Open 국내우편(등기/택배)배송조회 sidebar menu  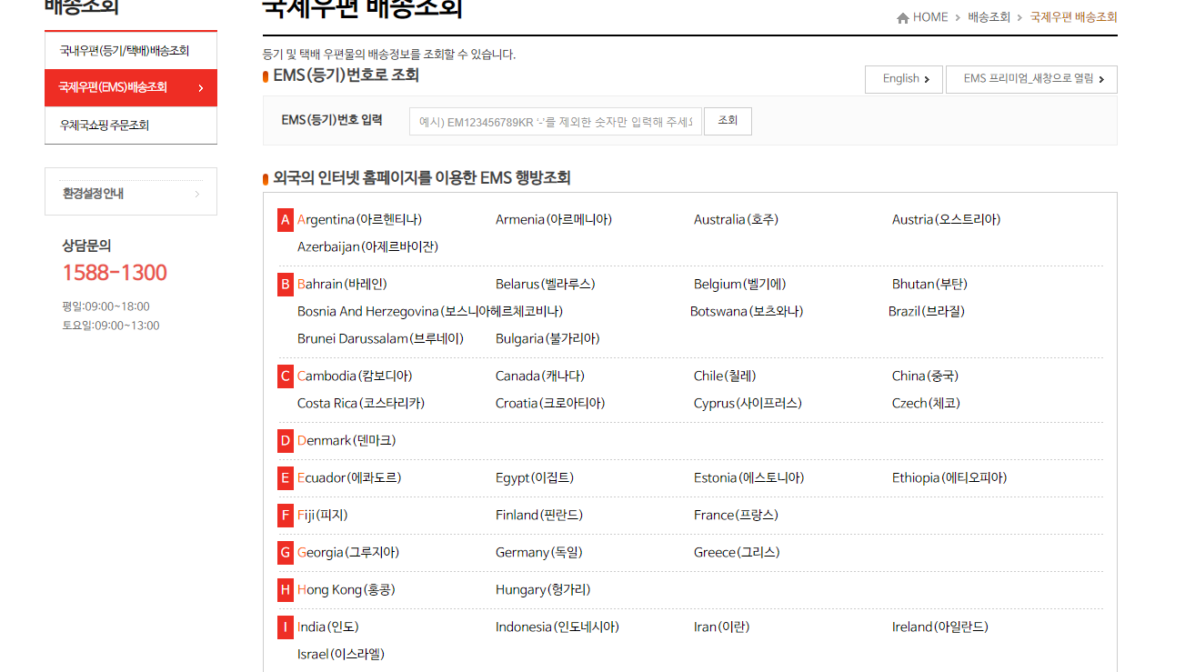click(x=131, y=50)
